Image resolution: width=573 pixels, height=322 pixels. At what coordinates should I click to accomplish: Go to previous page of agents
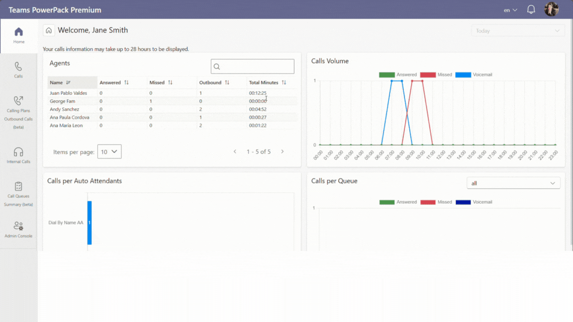(x=235, y=152)
